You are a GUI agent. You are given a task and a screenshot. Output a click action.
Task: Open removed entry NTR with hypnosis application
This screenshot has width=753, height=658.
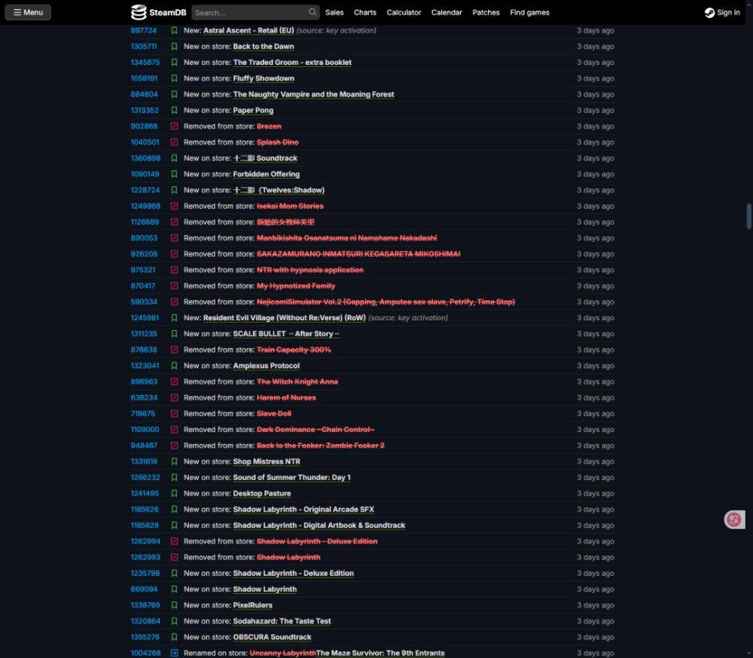coord(309,270)
